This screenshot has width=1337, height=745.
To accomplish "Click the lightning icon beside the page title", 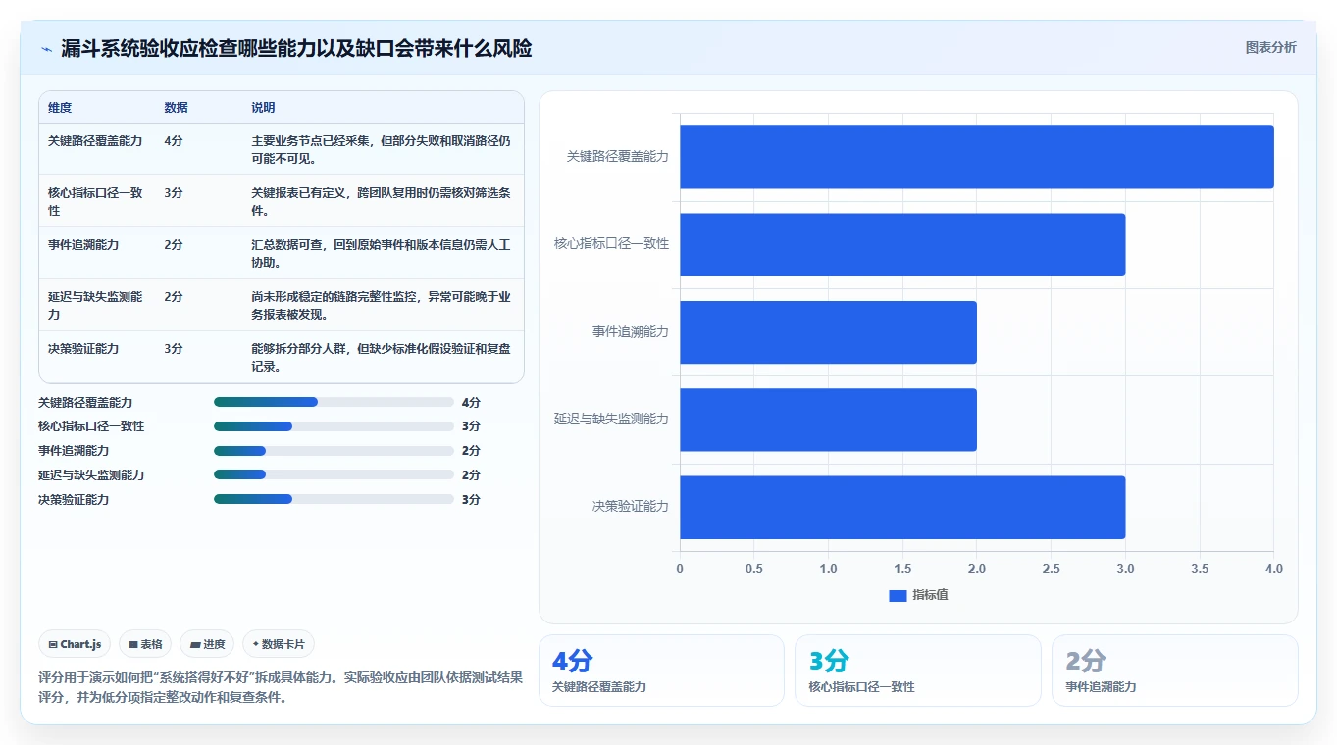I will [47, 49].
